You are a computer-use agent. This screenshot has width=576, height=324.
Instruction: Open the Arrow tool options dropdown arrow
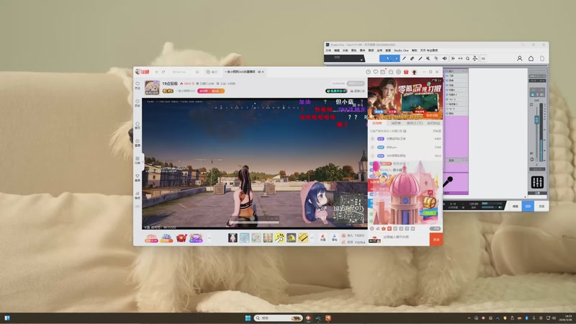(397, 58)
